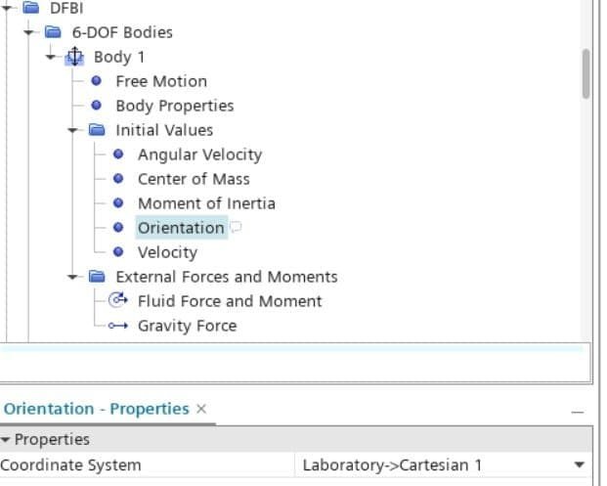Click the tree panel vertical scrollbar
The image size is (607, 486).
585,73
